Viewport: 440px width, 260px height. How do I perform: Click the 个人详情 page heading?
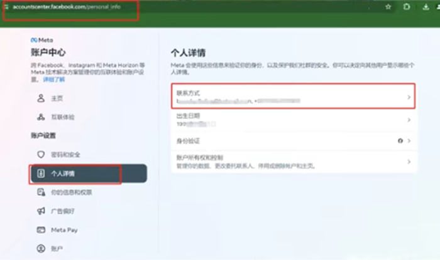point(189,53)
